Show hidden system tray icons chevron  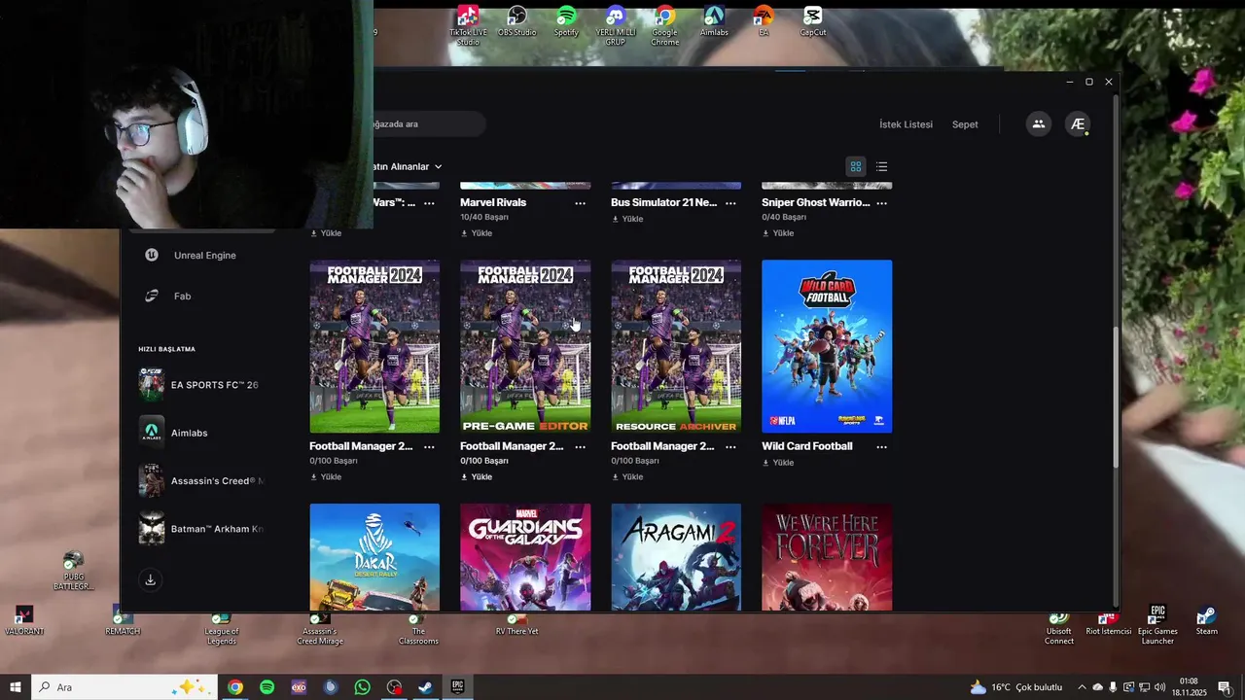tap(1082, 687)
